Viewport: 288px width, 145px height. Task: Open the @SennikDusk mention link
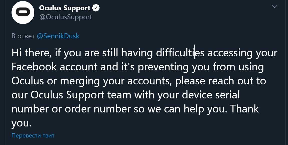point(58,36)
